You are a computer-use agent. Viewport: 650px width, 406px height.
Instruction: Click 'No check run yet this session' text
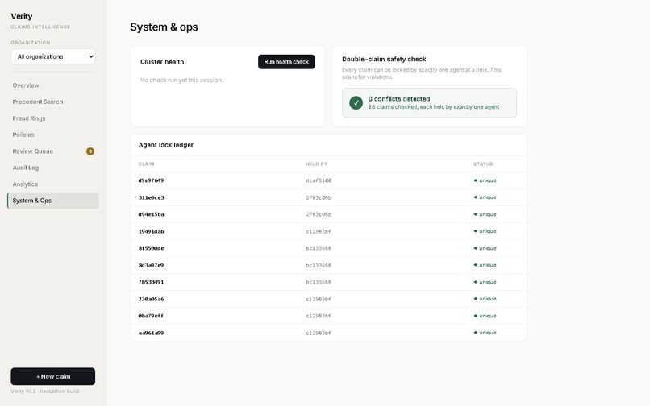click(181, 80)
